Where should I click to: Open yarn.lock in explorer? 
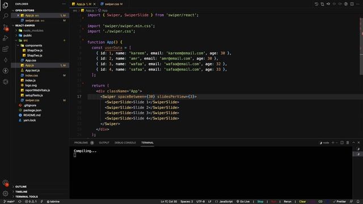(29, 120)
